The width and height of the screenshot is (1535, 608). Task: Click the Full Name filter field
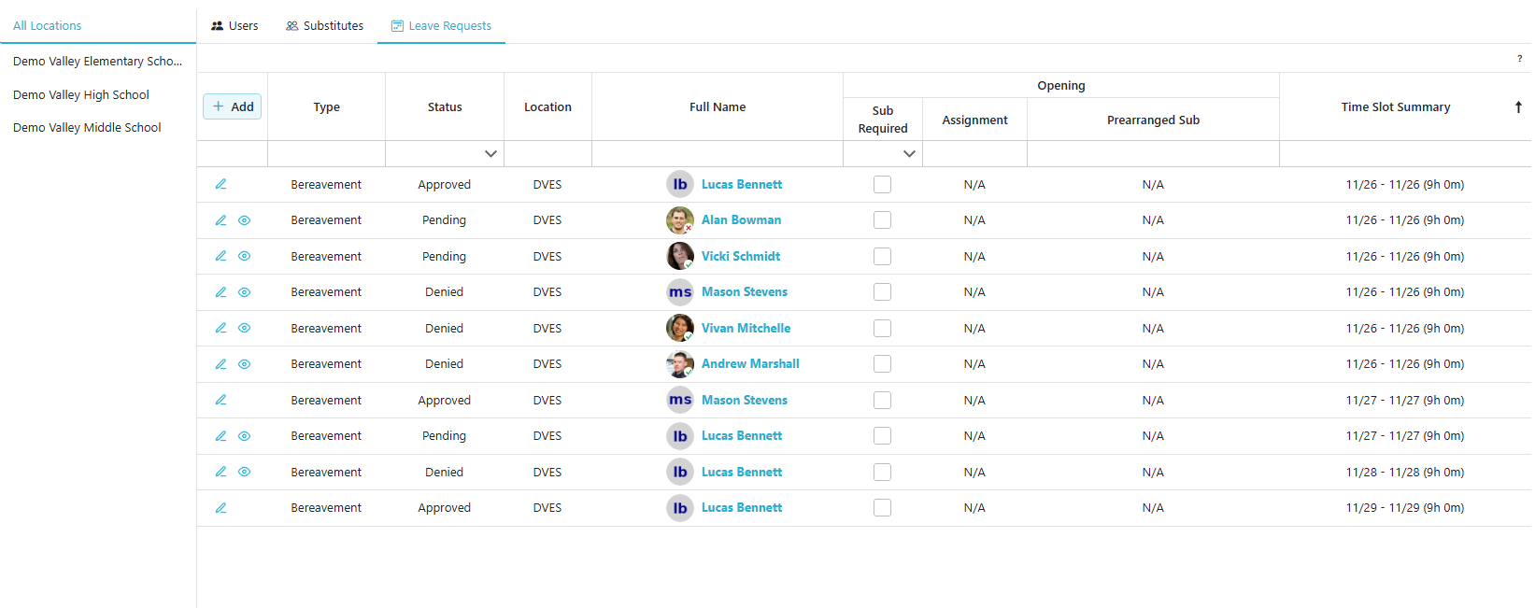(717, 154)
